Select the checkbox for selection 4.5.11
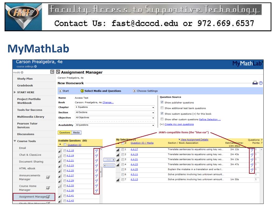The image size is (276, 207). click(x=123, y=175)
